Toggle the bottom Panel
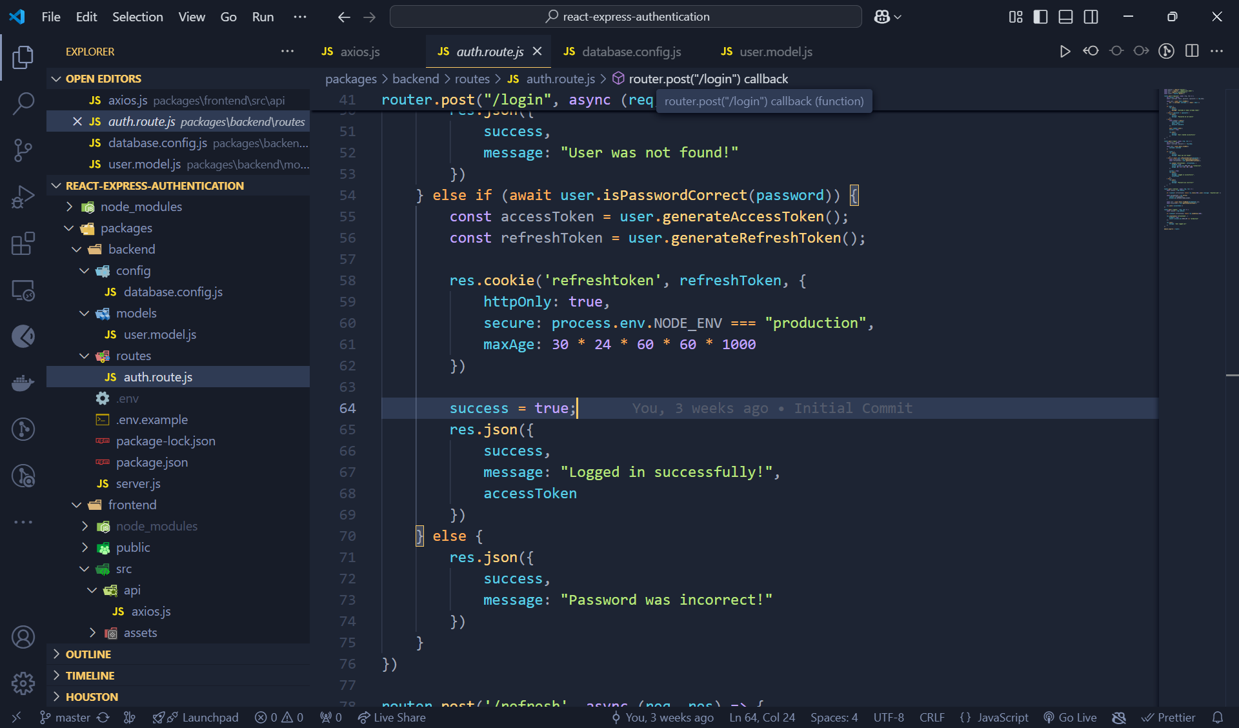 point(1065,17)
